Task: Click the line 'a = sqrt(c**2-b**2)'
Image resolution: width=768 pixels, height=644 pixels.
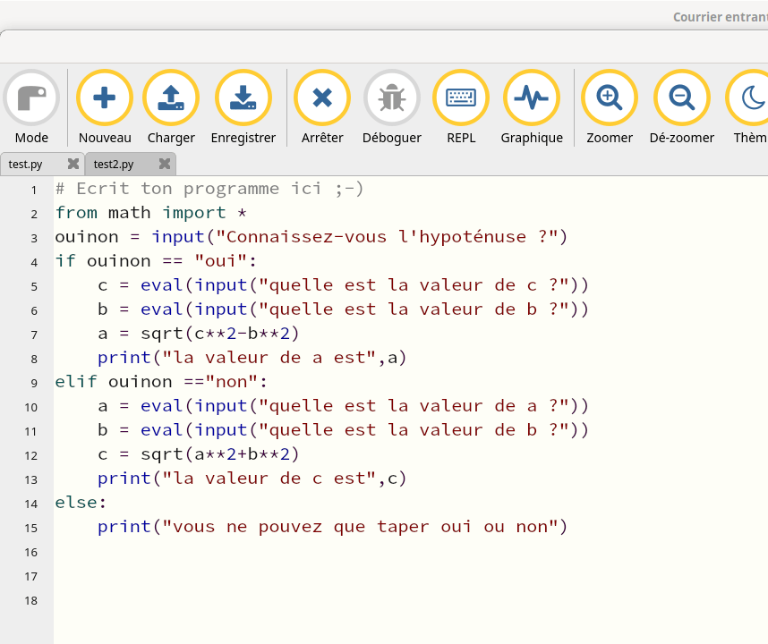Action: pos(199,334)
